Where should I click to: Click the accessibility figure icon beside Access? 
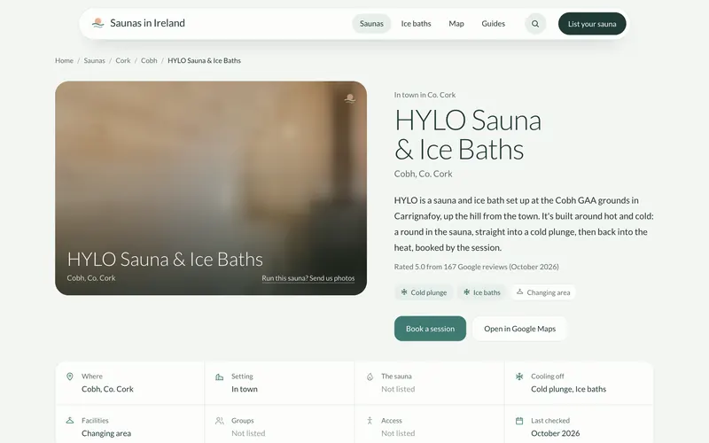click(370, 420)
